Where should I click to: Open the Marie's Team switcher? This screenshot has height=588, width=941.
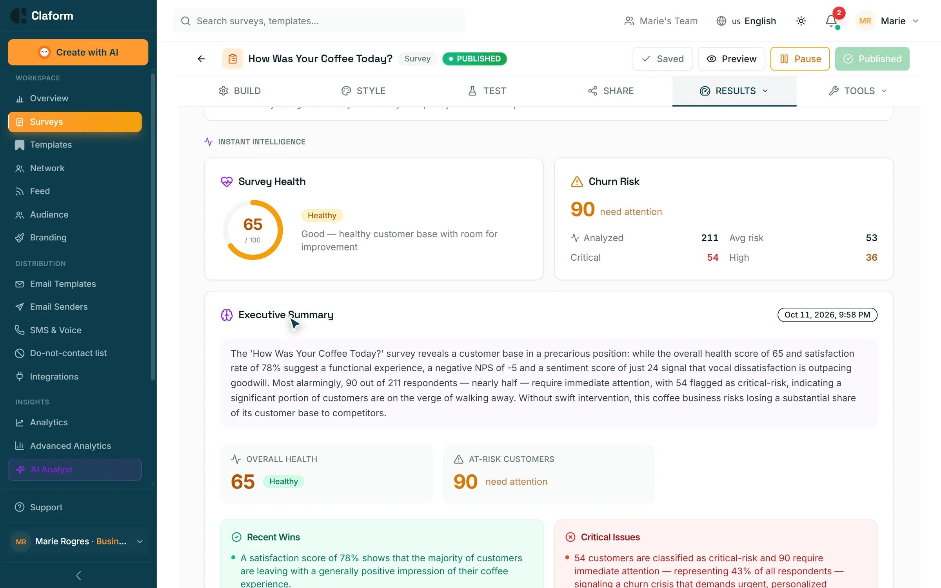click(x=661, y=21)
